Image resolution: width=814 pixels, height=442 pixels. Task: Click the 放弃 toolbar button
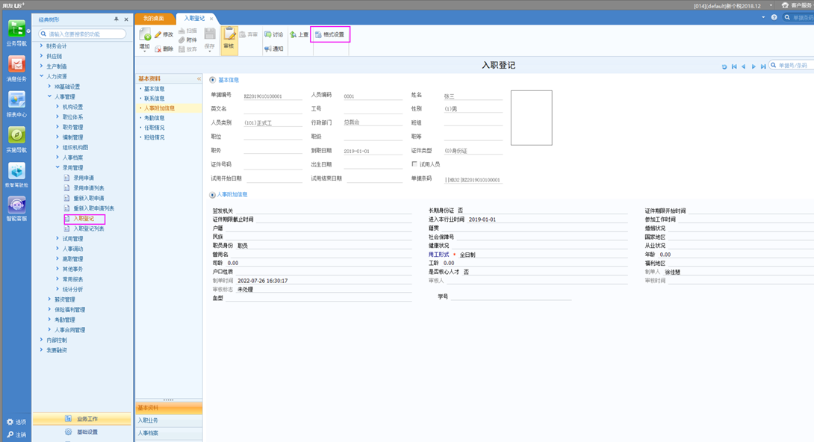[188, 49]
